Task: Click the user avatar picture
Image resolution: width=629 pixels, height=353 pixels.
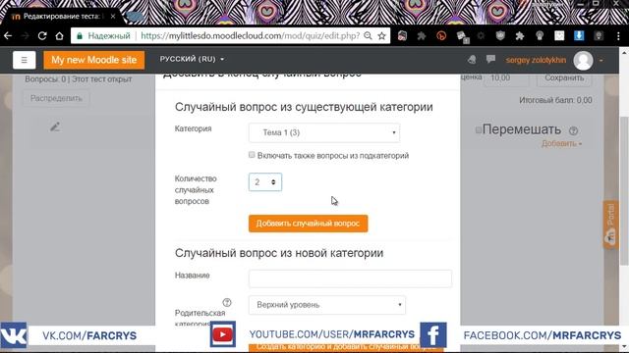Action: 583,61
